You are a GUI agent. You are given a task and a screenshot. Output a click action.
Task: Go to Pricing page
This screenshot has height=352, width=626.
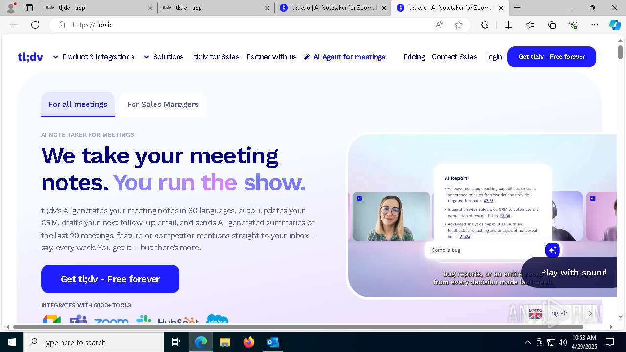coord(414,57)
